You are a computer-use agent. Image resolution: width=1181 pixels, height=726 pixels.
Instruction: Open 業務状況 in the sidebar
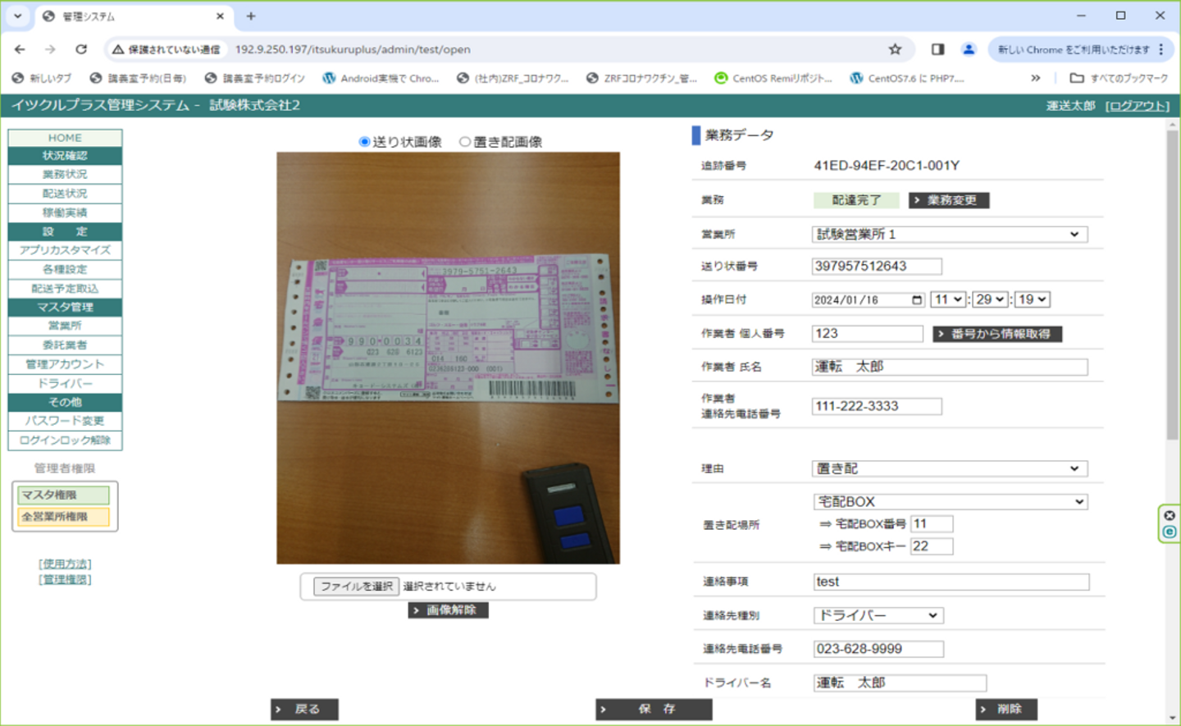pos(65,174)
